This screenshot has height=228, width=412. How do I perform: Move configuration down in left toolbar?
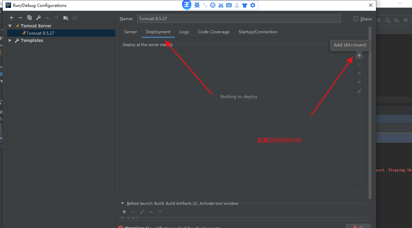click(x=57, y=18)
